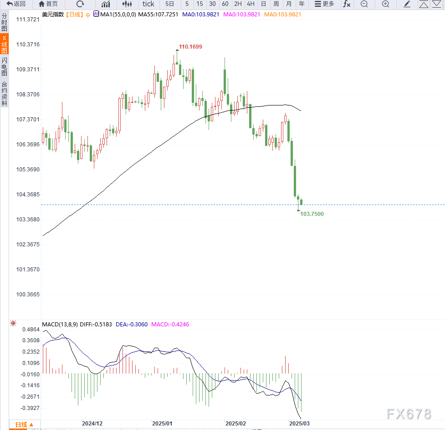Select the candlestick chart style icon
The width and height of the screenshot is (445, 430).
(128, 4)
